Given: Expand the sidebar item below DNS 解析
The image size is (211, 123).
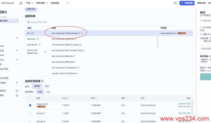Looking at the screenshot, I should (x=17, y=83).
